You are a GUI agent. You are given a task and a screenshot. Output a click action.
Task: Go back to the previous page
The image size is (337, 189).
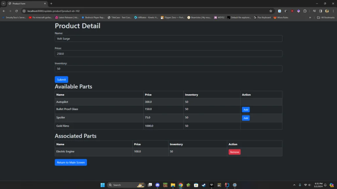coord(4,11)
